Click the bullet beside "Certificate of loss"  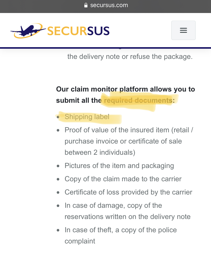(58, 192)
